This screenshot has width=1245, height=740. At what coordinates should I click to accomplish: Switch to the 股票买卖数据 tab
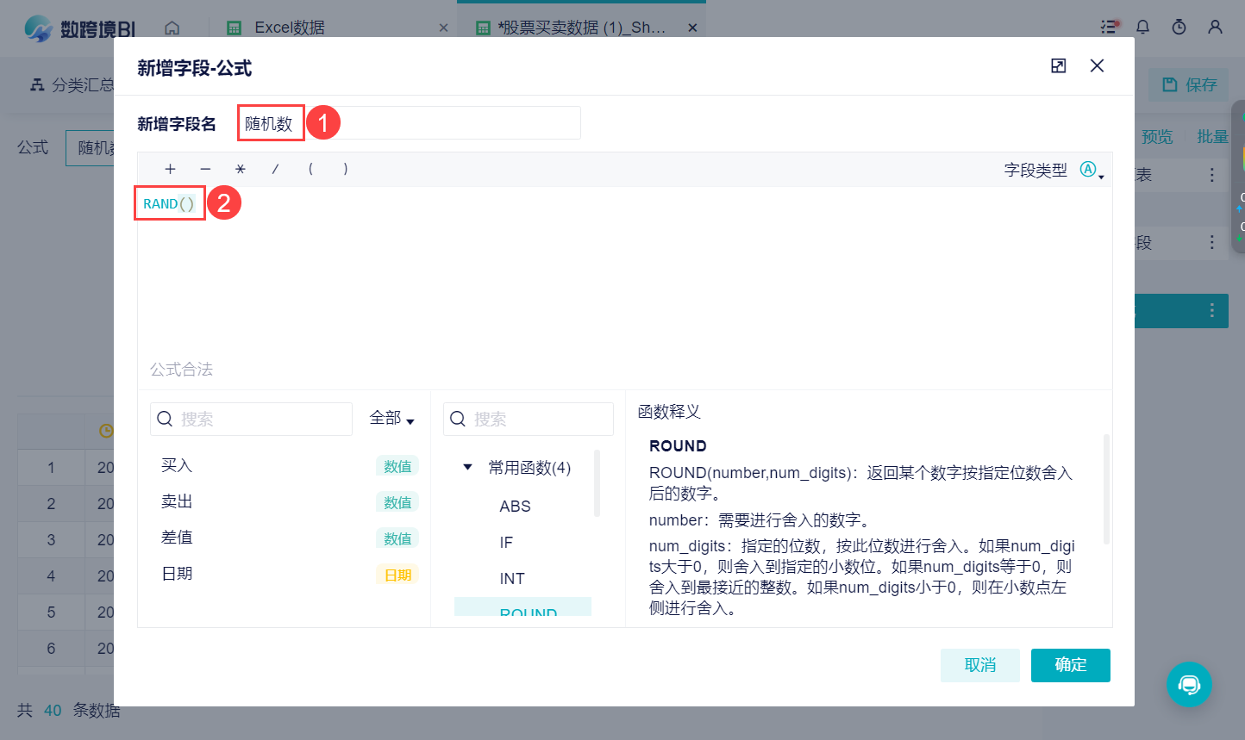(581, 28)
